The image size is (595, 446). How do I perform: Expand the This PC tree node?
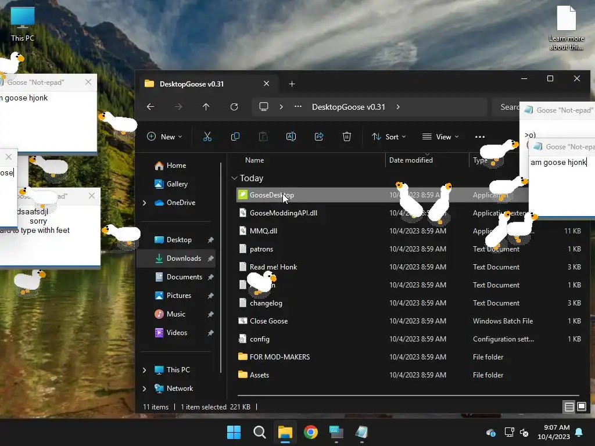pyautogui.click(x=144, y=370)
